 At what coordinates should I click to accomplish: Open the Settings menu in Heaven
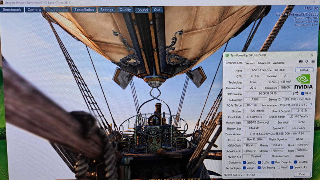point(106,10)
